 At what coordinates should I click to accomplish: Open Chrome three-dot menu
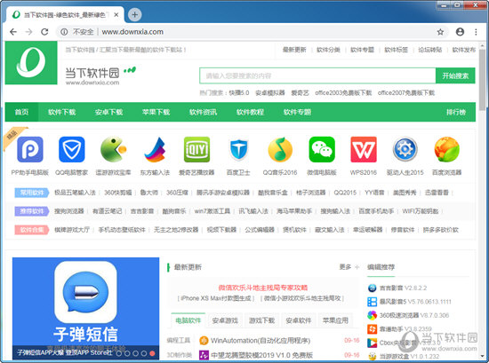pos(476,32)
